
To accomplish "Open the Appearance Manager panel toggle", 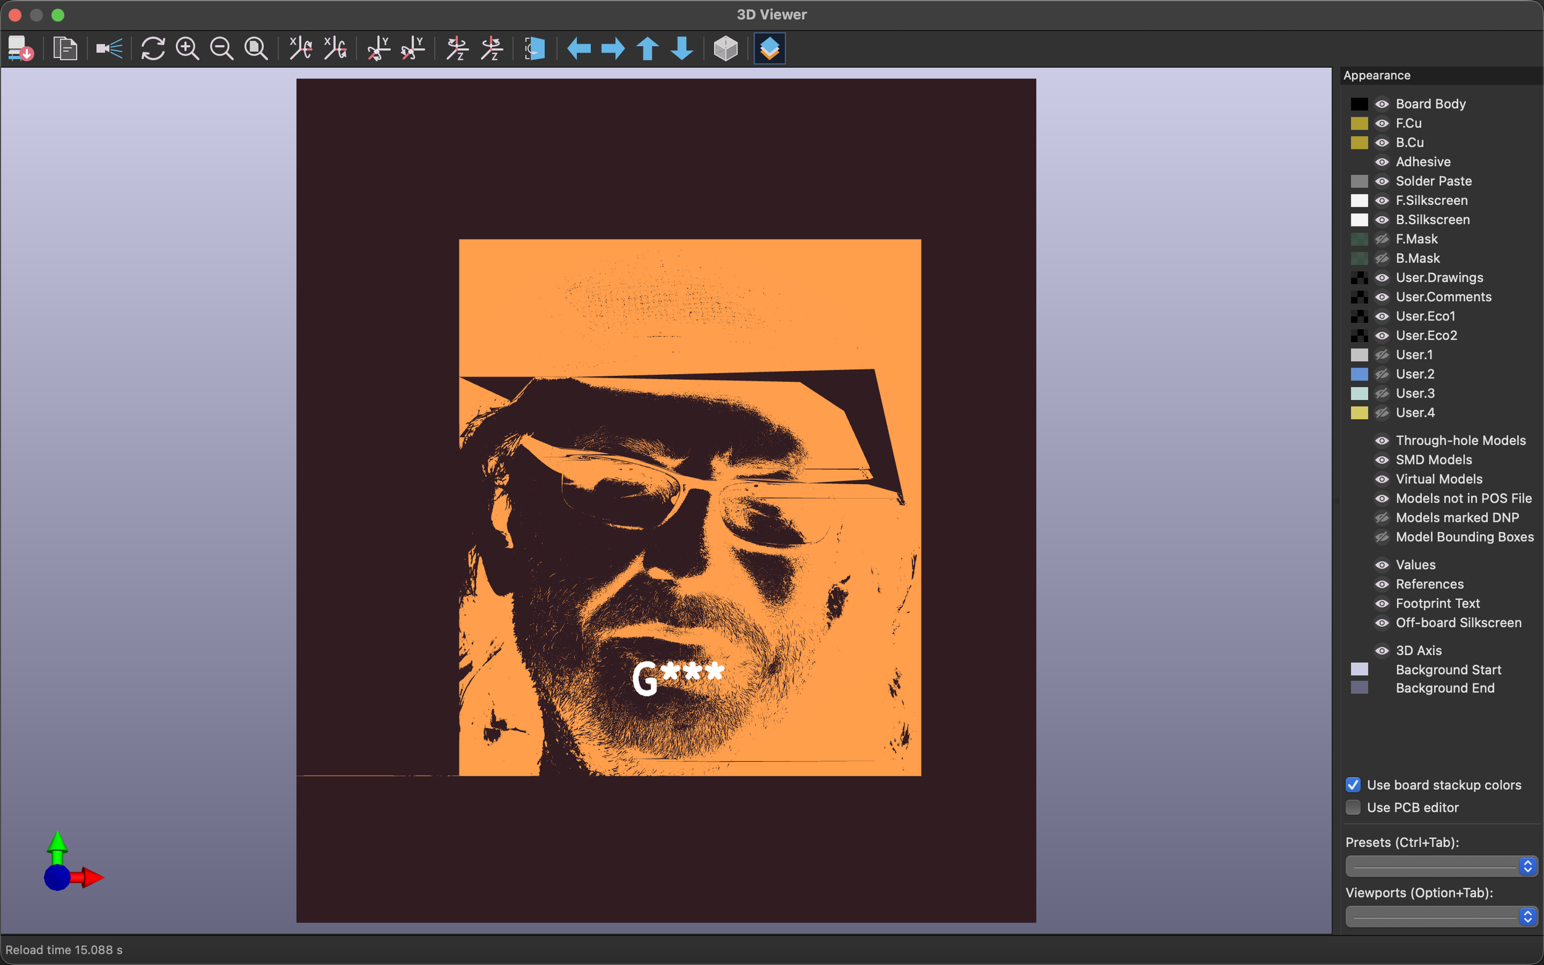I will (769, 48).
